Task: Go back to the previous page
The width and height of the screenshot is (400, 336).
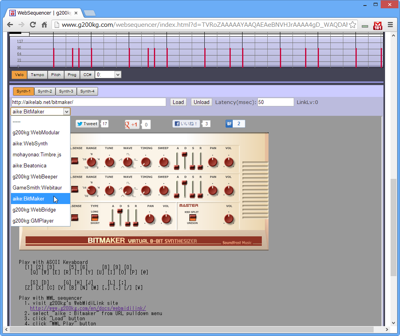Action: click(10, 24)
